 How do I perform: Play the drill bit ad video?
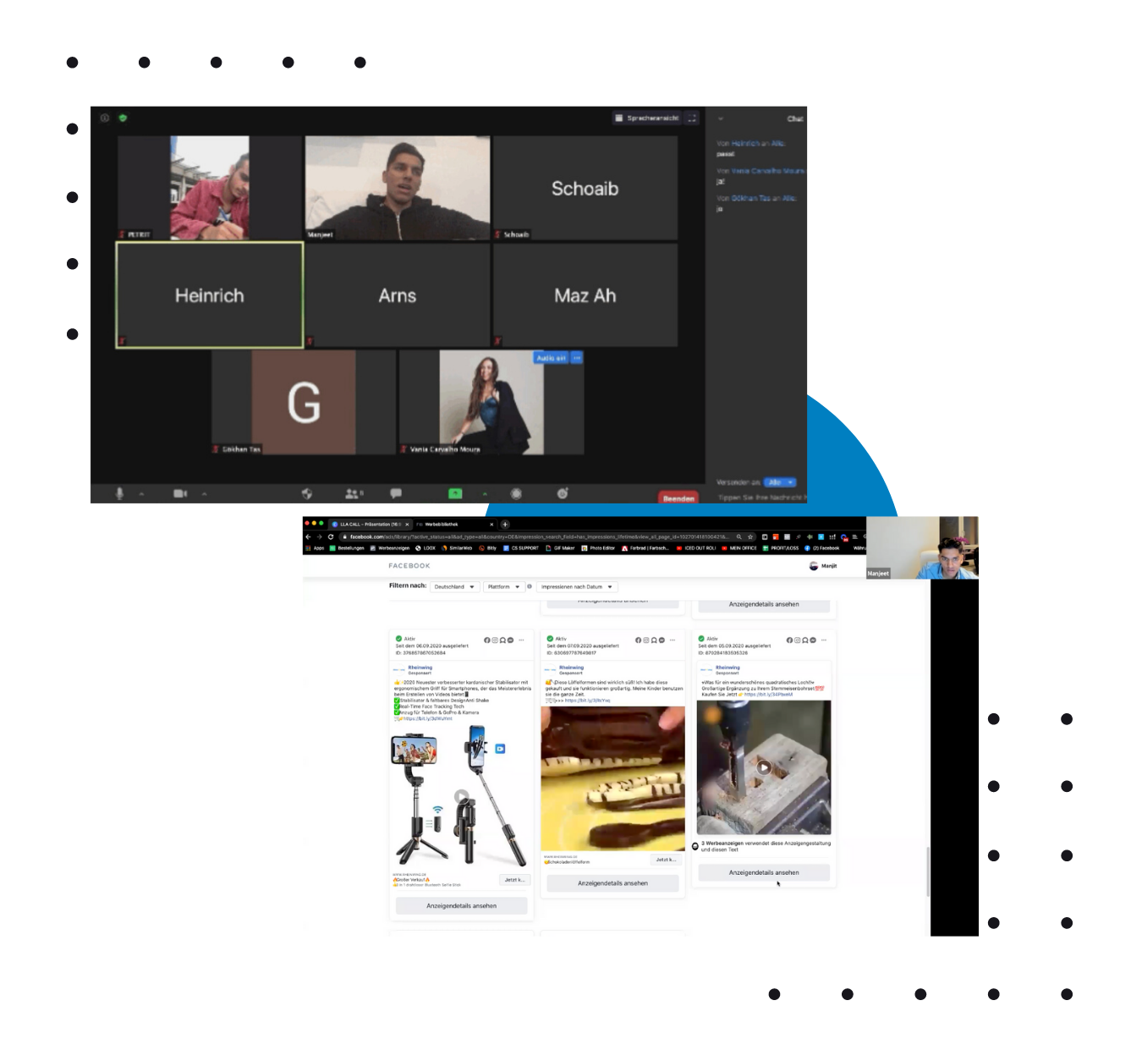[x=764, y=767]
